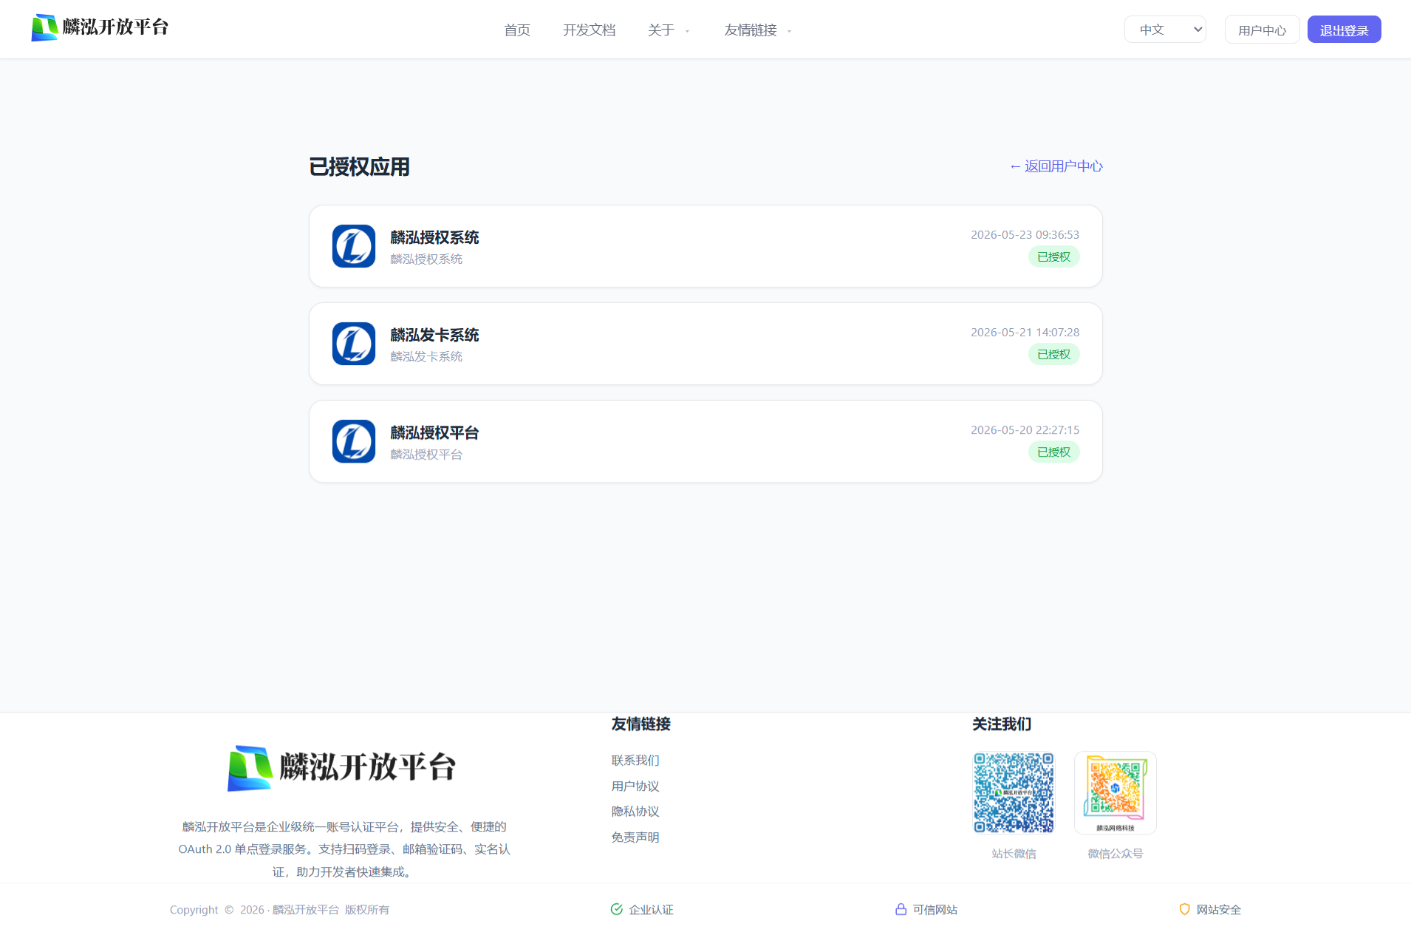Click the 用户中心 button
Screen dimensions: 1411x935
point(1262,30)
